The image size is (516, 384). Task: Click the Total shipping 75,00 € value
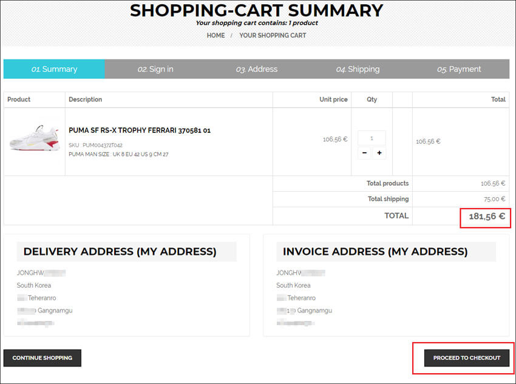point(495,199)
